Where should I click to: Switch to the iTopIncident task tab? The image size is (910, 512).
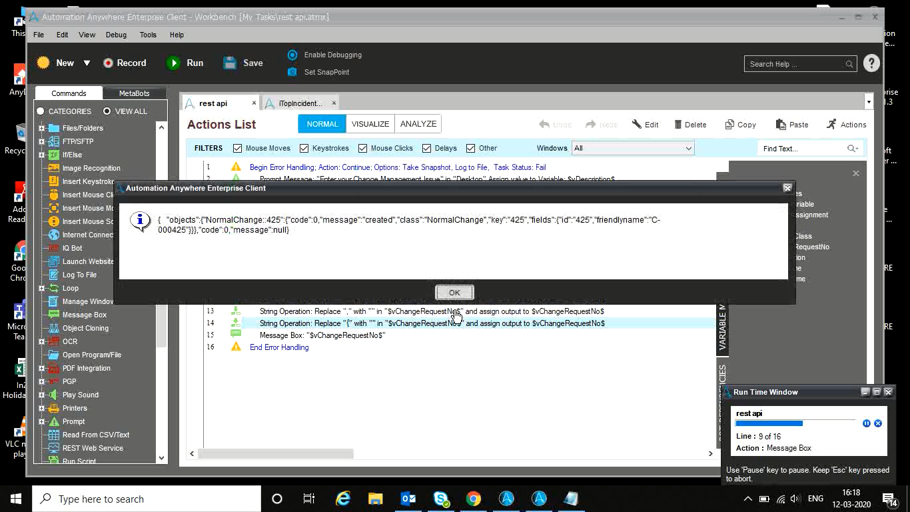300,103
